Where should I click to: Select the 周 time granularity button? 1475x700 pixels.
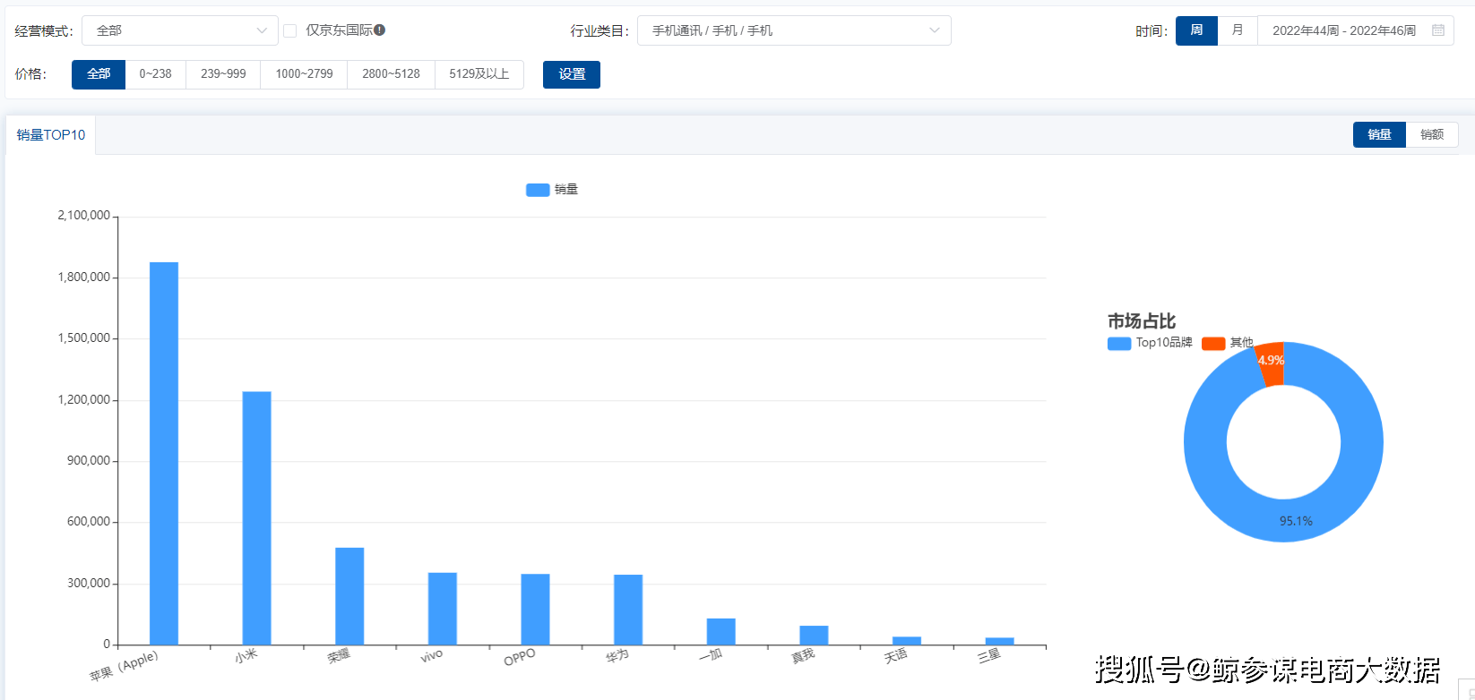pos(1196,30)
